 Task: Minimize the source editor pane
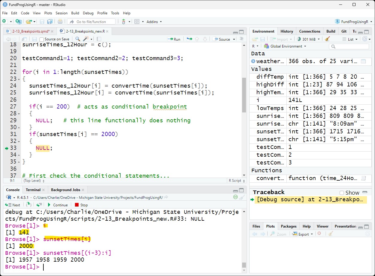[x=236, y=32]
